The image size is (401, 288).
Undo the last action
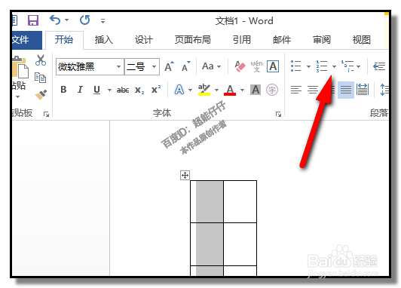(55, 20)
